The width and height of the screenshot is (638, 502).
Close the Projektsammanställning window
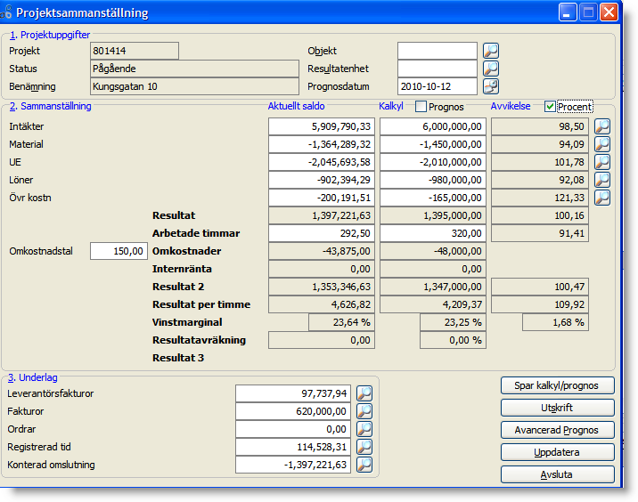609,12
